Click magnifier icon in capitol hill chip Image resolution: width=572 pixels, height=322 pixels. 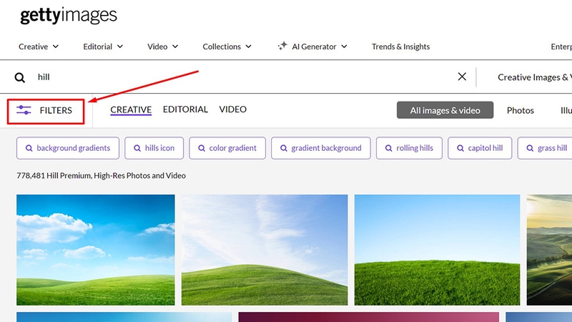pos(460,148)
